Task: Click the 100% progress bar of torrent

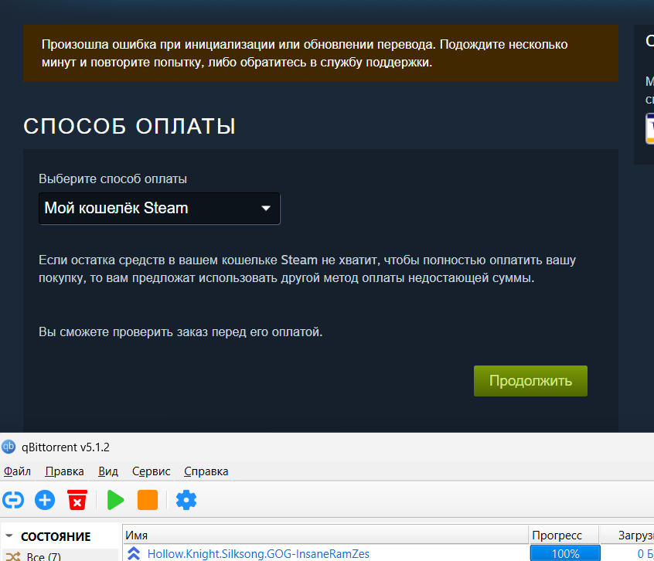Action: click(x=565, y=553)
